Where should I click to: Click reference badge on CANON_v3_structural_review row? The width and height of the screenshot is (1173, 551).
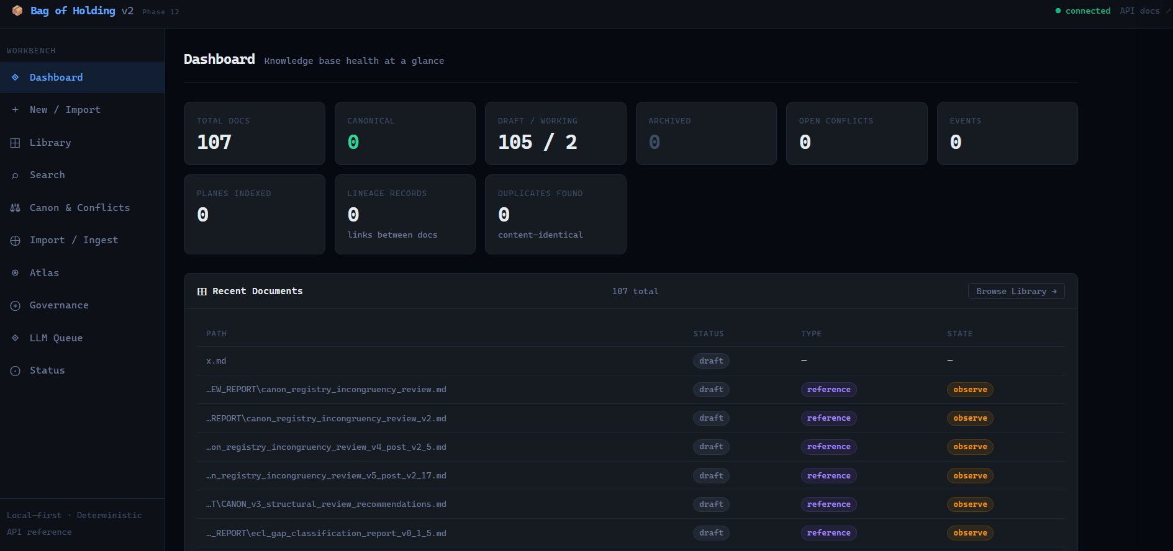point(829,504)
